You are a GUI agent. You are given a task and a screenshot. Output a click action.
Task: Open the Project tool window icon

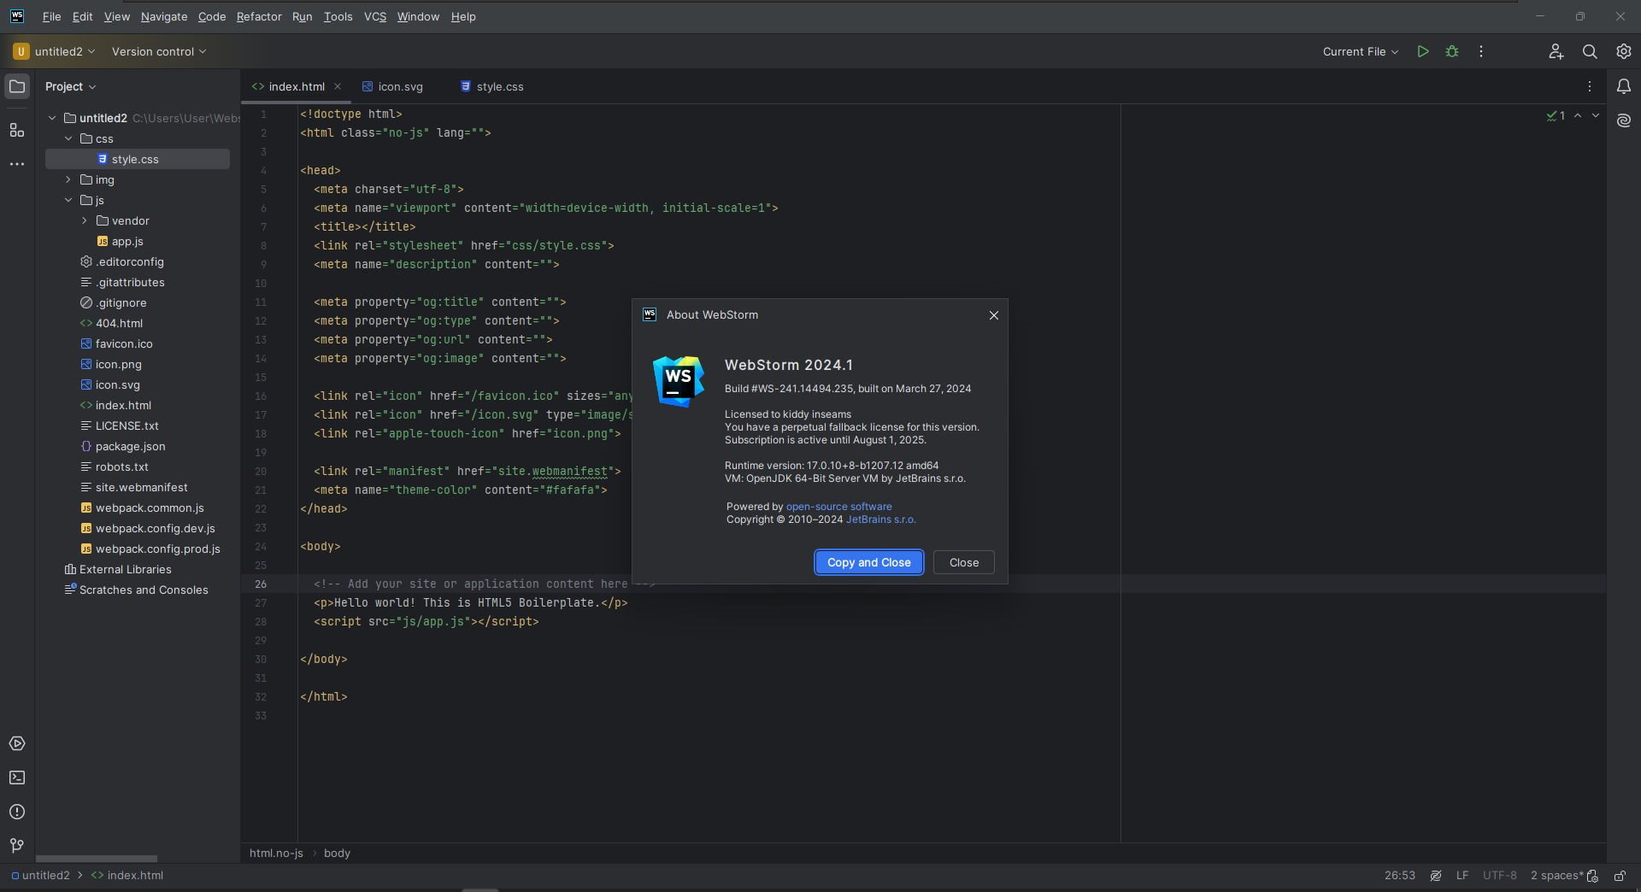click(17, 86)
